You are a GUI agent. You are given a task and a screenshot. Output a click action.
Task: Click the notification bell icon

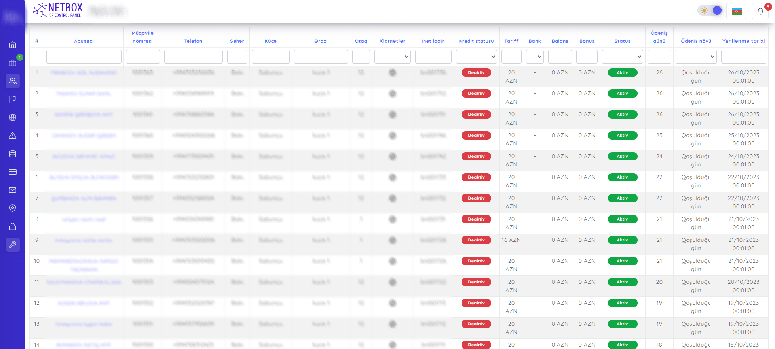pyautogui.click(x=760, y=11)
